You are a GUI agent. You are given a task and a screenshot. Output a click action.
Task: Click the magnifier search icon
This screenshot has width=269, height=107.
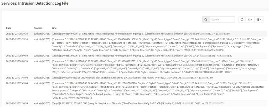[x=206, y=19]
